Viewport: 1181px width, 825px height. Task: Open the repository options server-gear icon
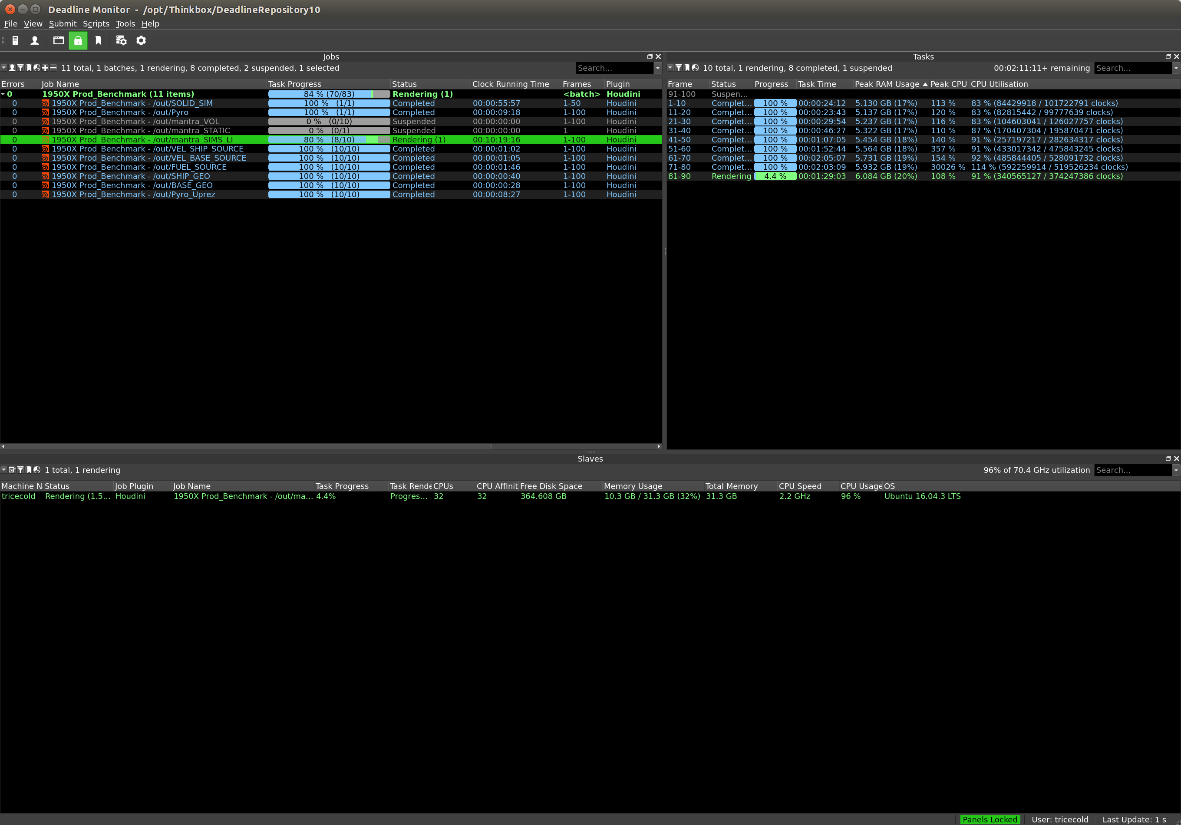pos(122,41)
